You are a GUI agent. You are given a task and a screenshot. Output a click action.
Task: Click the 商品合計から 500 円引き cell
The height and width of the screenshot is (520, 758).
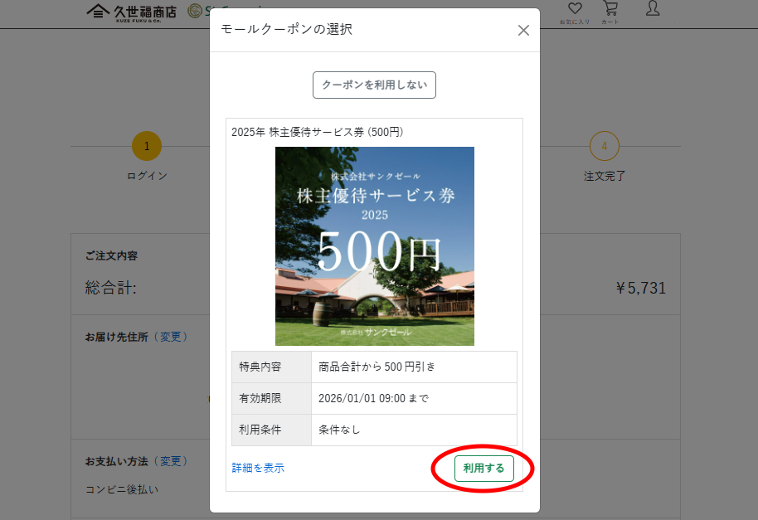point(414,367)
